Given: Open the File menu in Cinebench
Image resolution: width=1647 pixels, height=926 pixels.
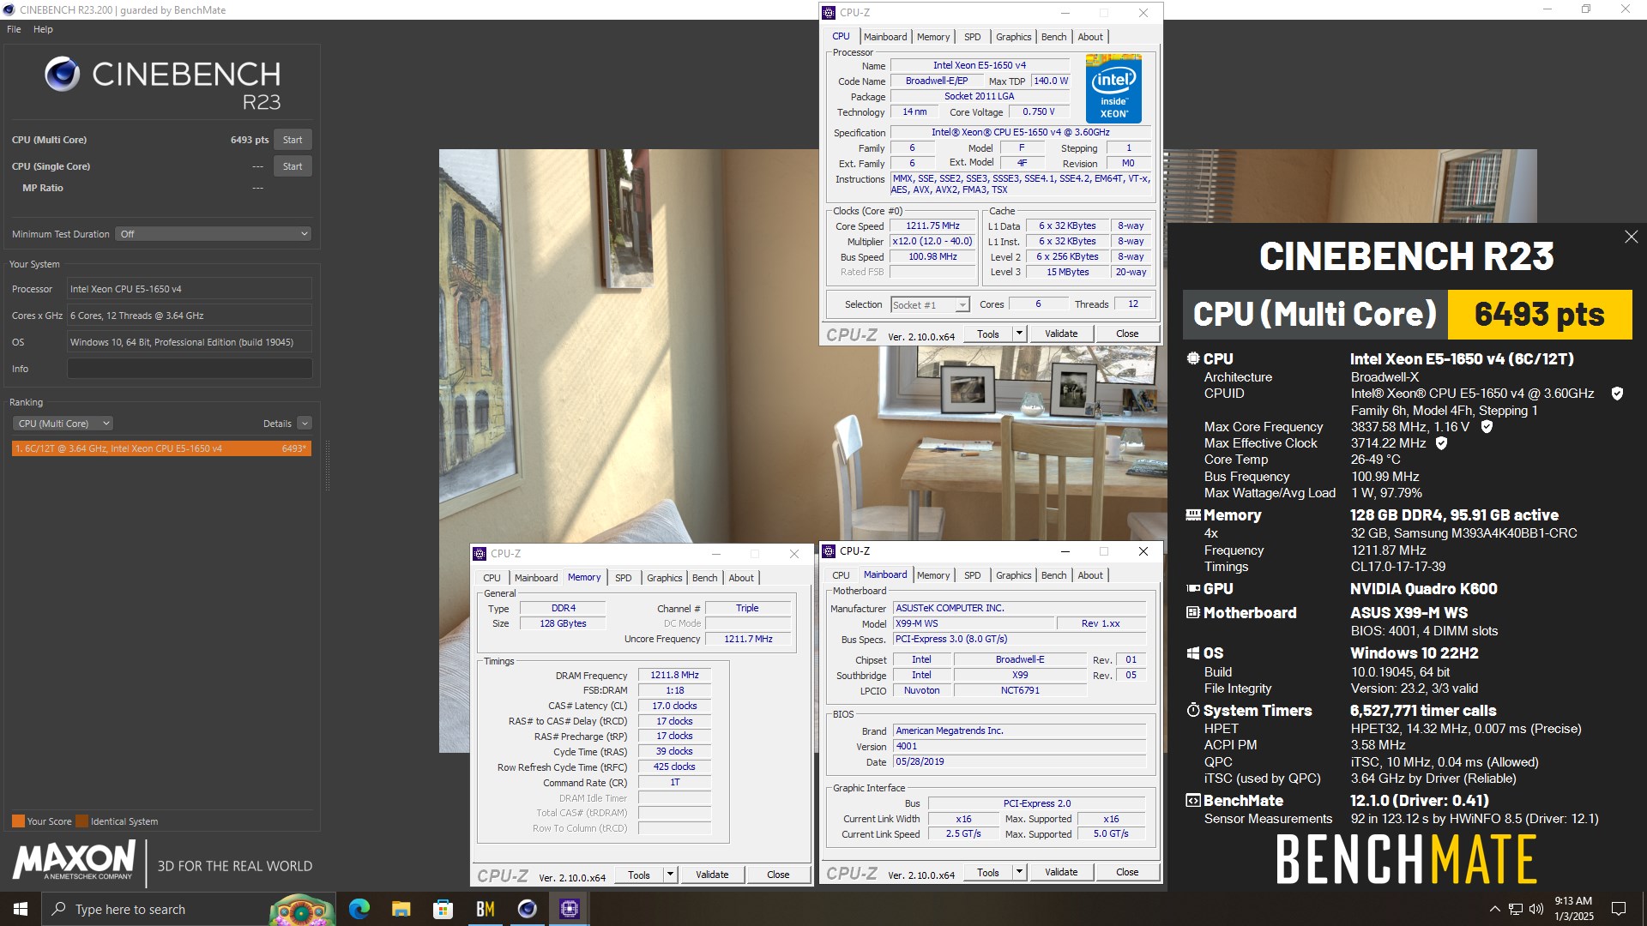Looking at the screenshot, I should pos(14,29).
